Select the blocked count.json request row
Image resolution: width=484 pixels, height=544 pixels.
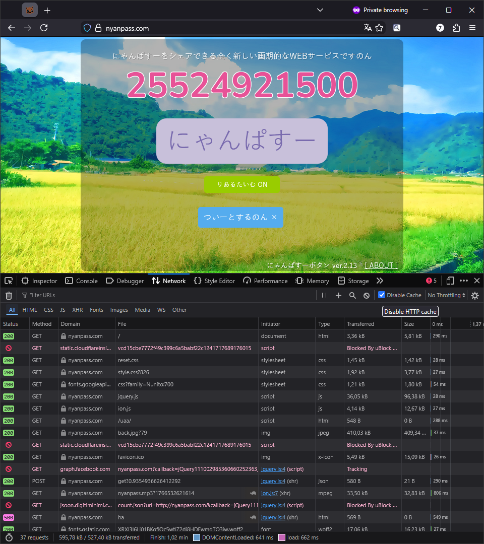point(242,505)
